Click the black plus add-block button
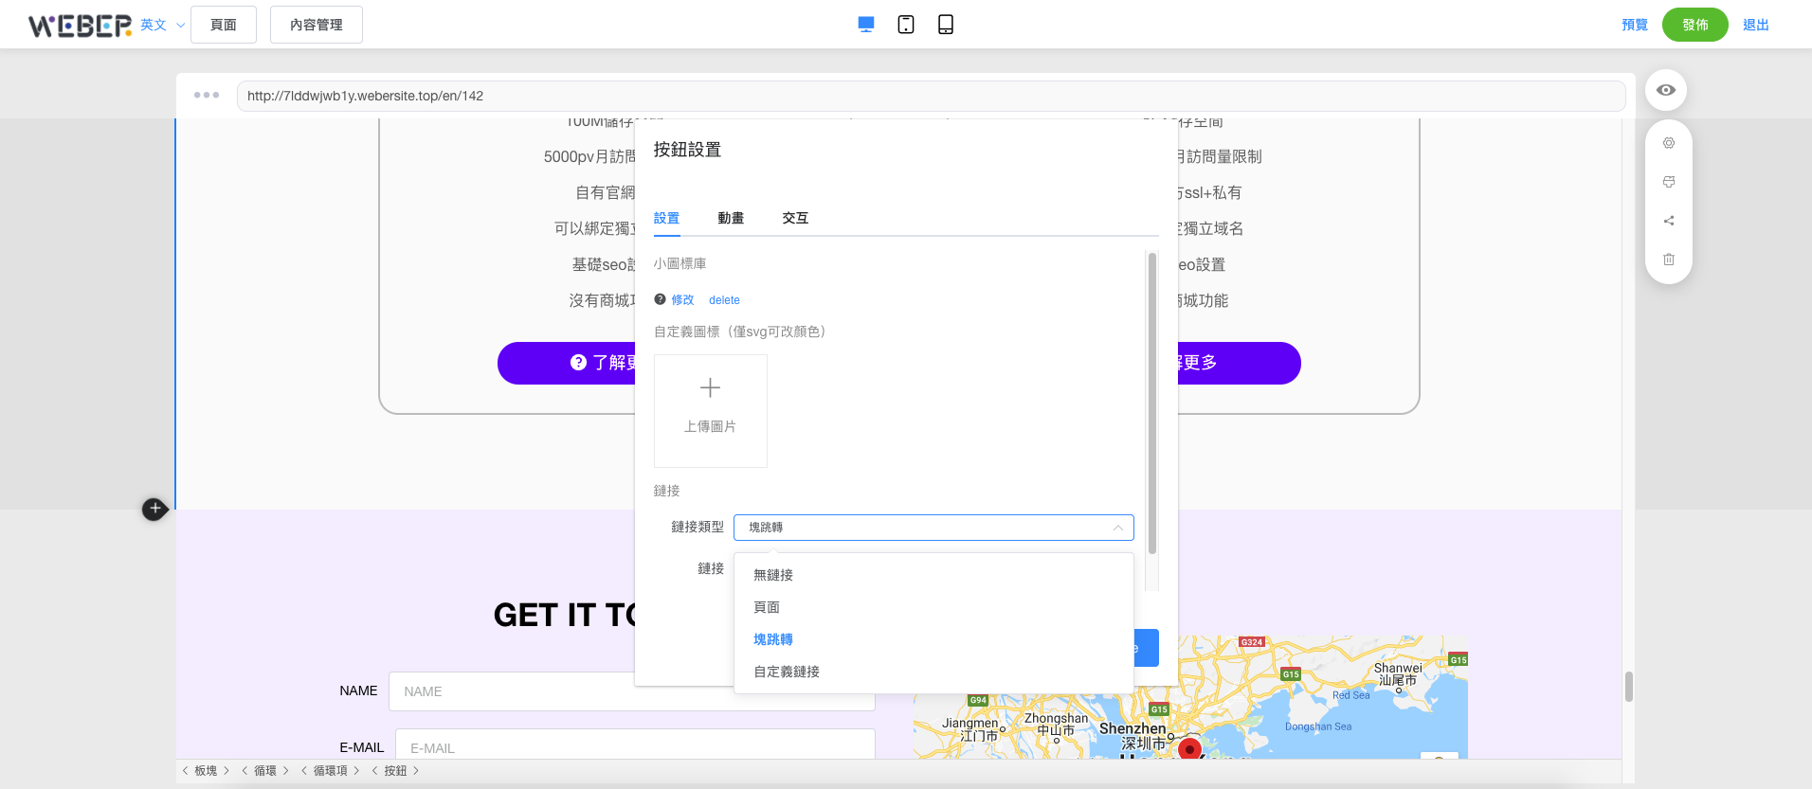Screen dimensions: 1812x789 pyautogui.click(x=154, y=509)
